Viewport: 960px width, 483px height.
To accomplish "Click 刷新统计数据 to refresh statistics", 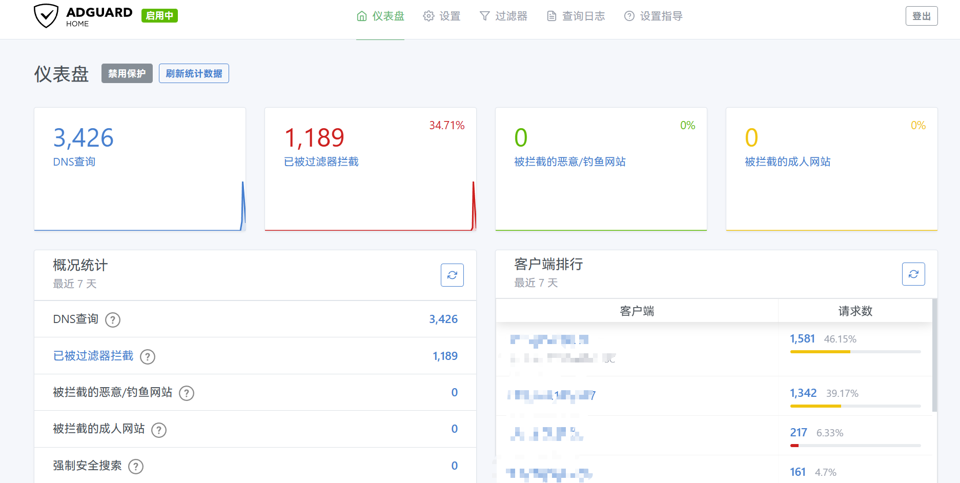I will (x=194, y=73).
